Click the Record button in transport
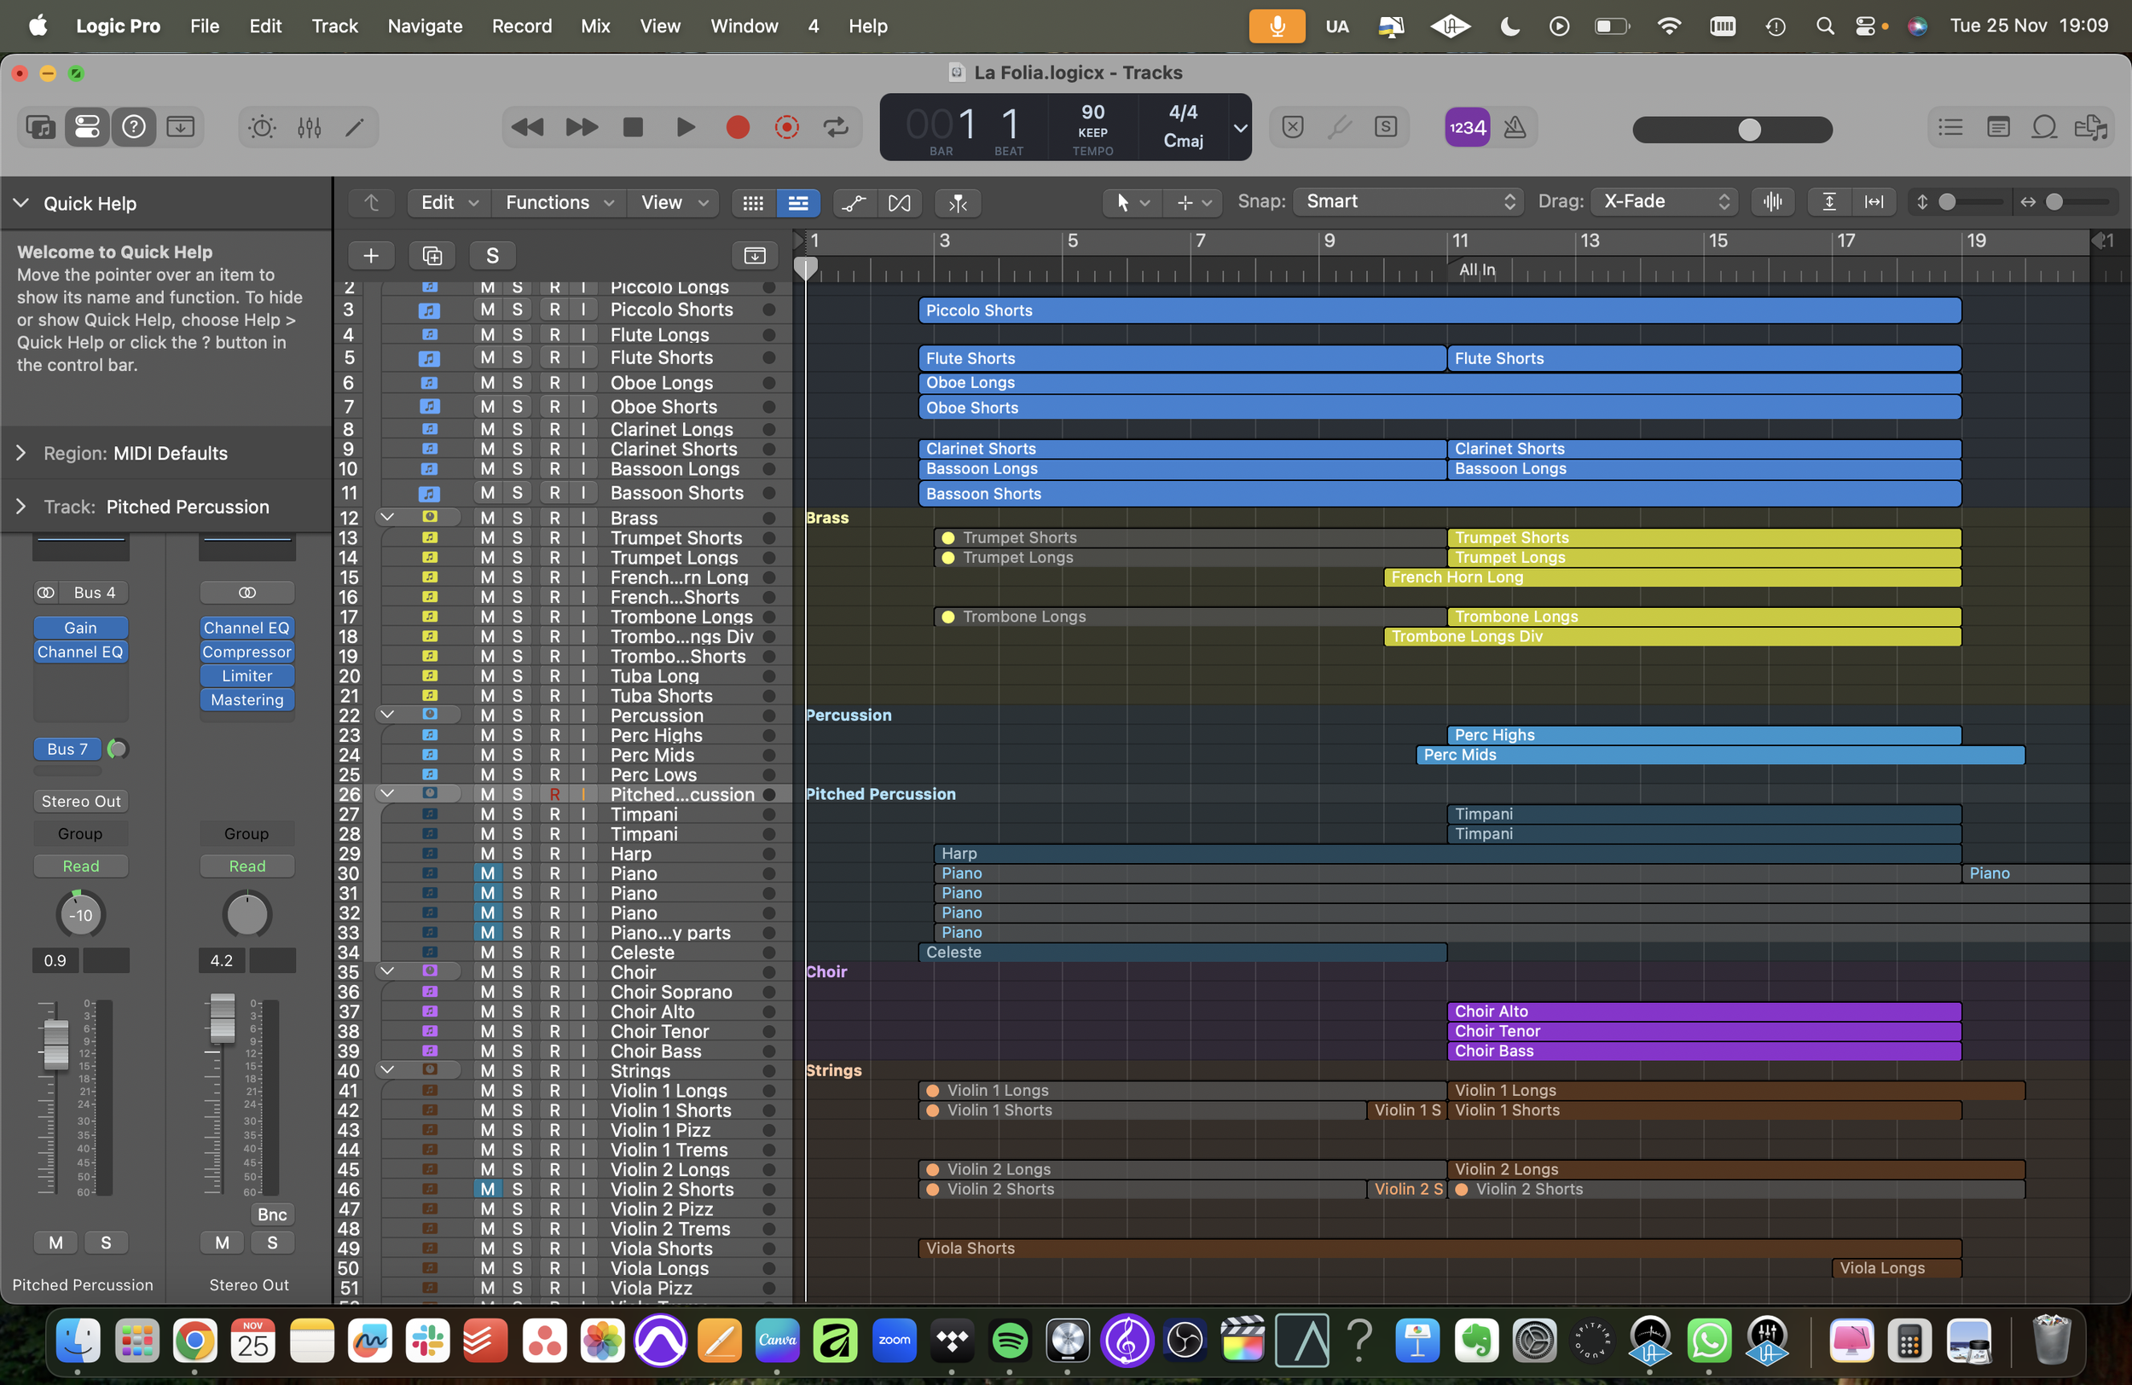The height and width of the screenshot is (1385, 2132). (x=737, y=127)
